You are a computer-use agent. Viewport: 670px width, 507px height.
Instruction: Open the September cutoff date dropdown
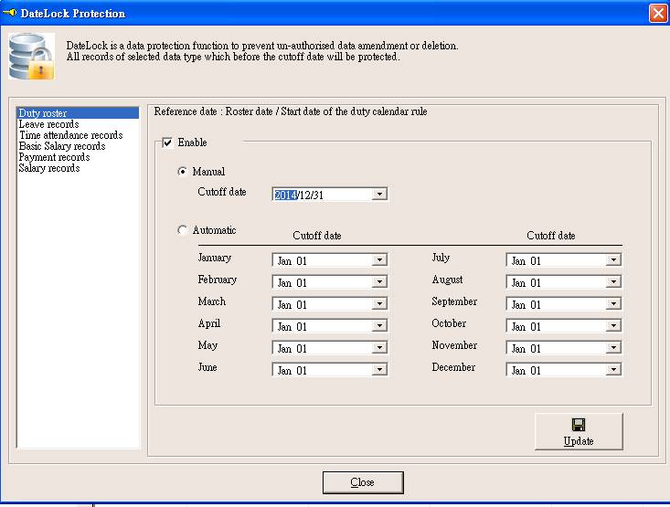(x=613, y=303)
